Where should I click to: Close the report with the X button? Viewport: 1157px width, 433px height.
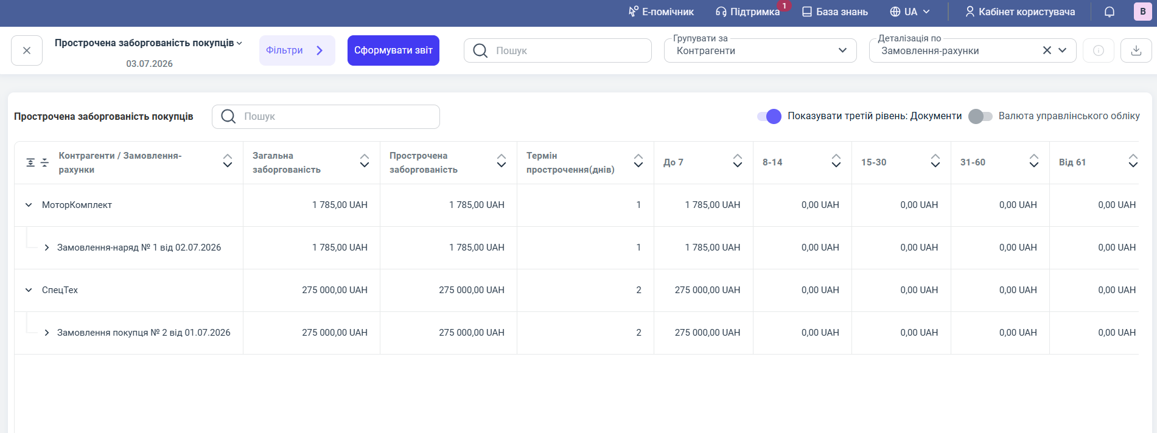pos(27,50)
